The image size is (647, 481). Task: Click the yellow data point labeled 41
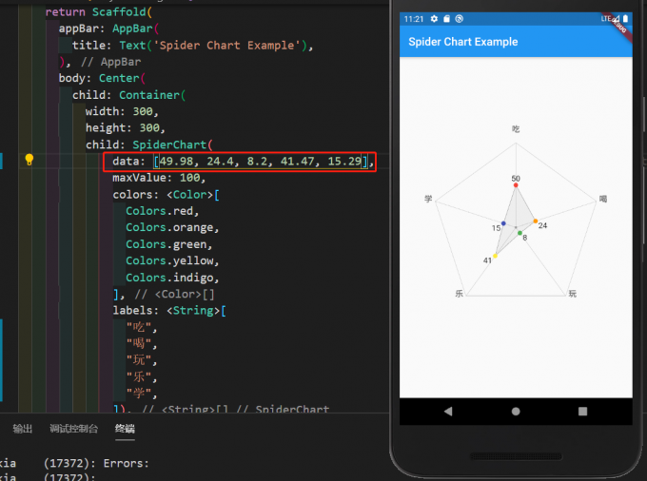(x=495, y=256)
